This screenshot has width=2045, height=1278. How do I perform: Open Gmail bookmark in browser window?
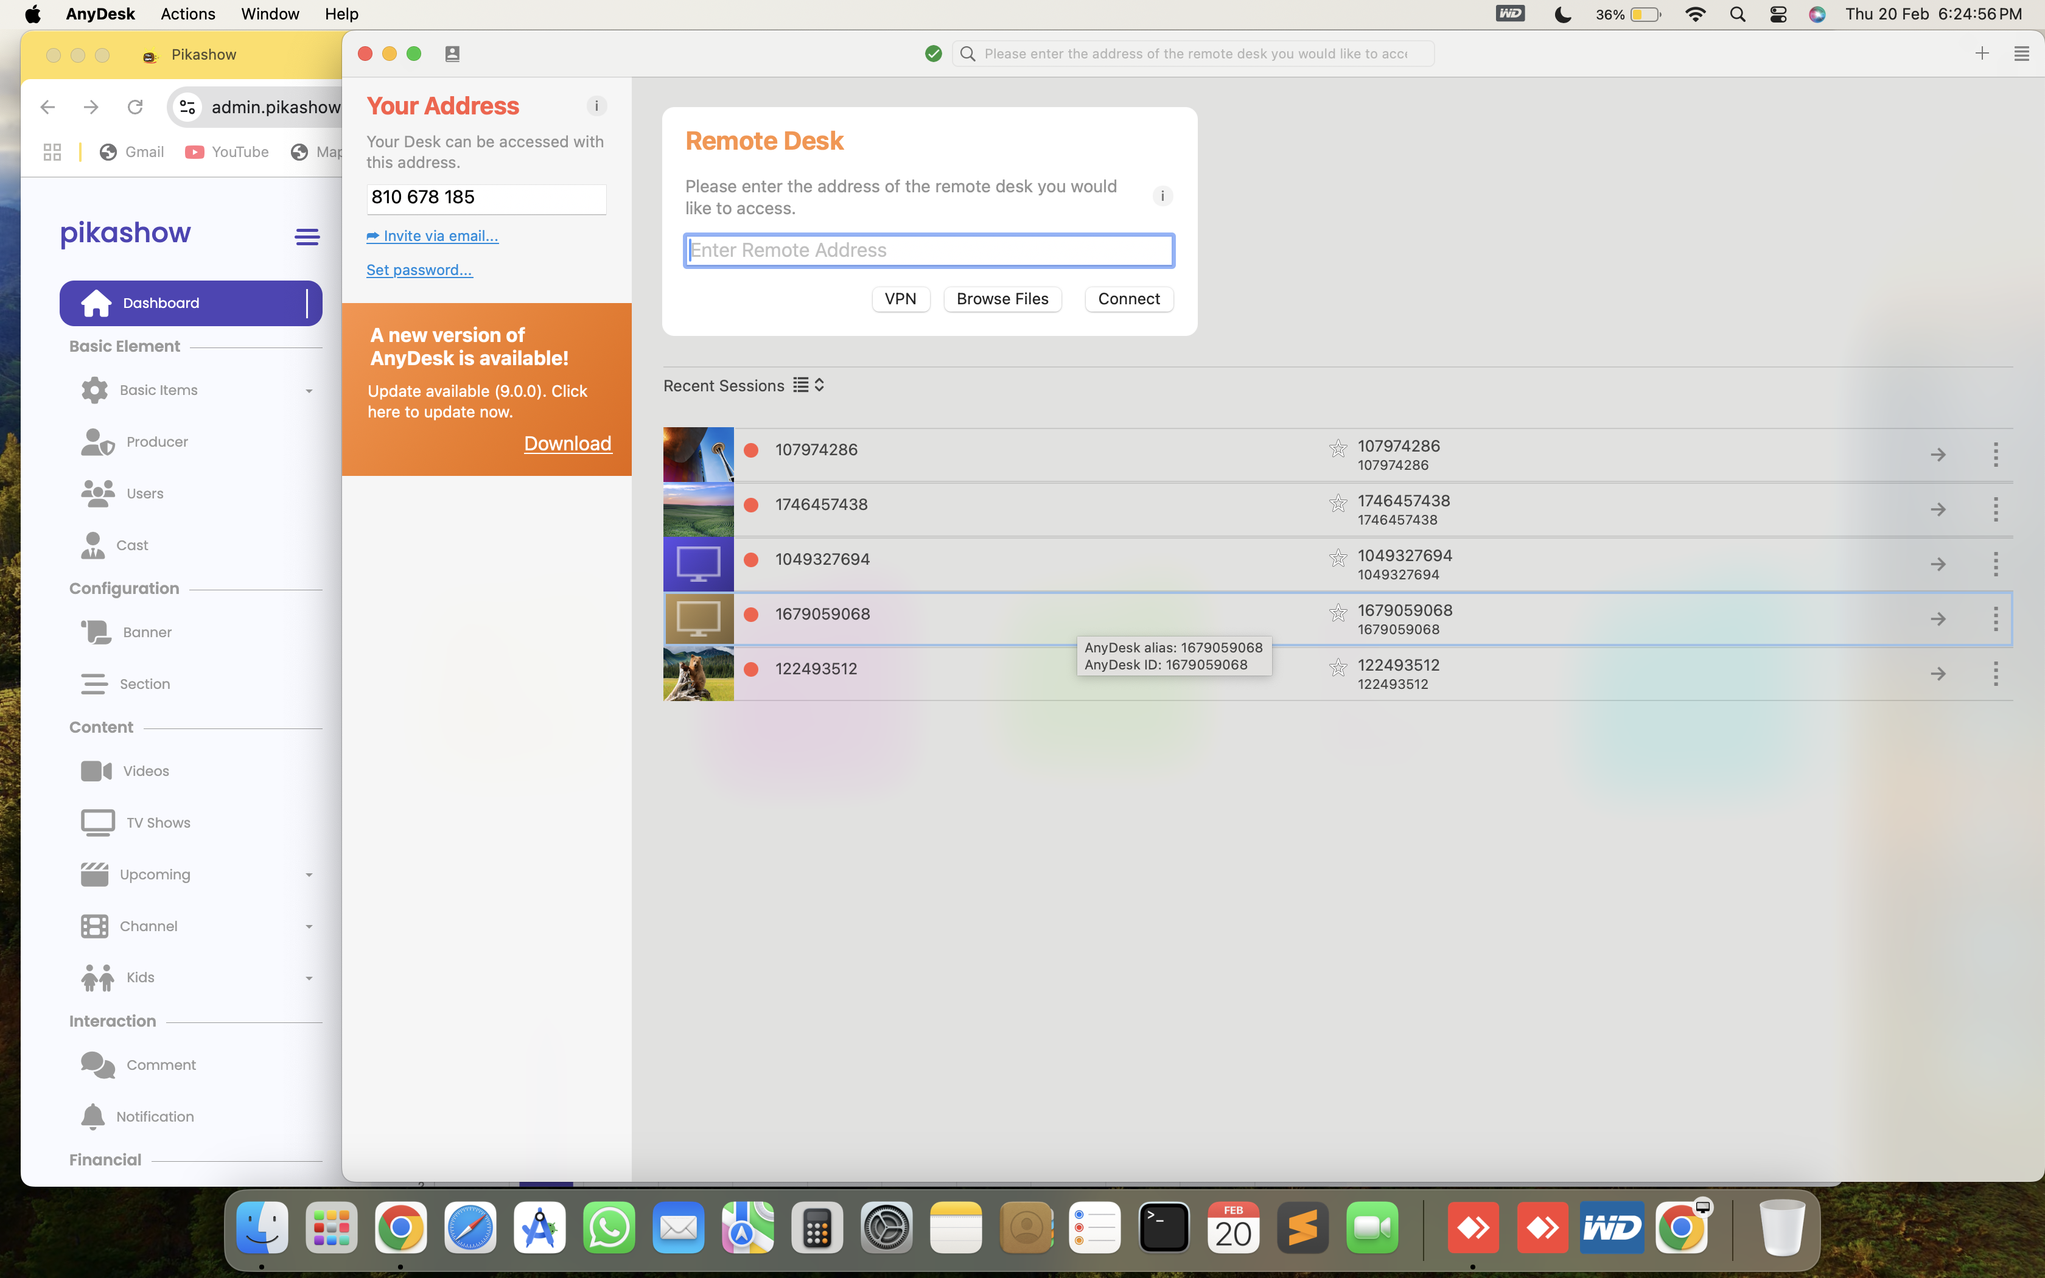pyautogui.click(x=132, y=152)
